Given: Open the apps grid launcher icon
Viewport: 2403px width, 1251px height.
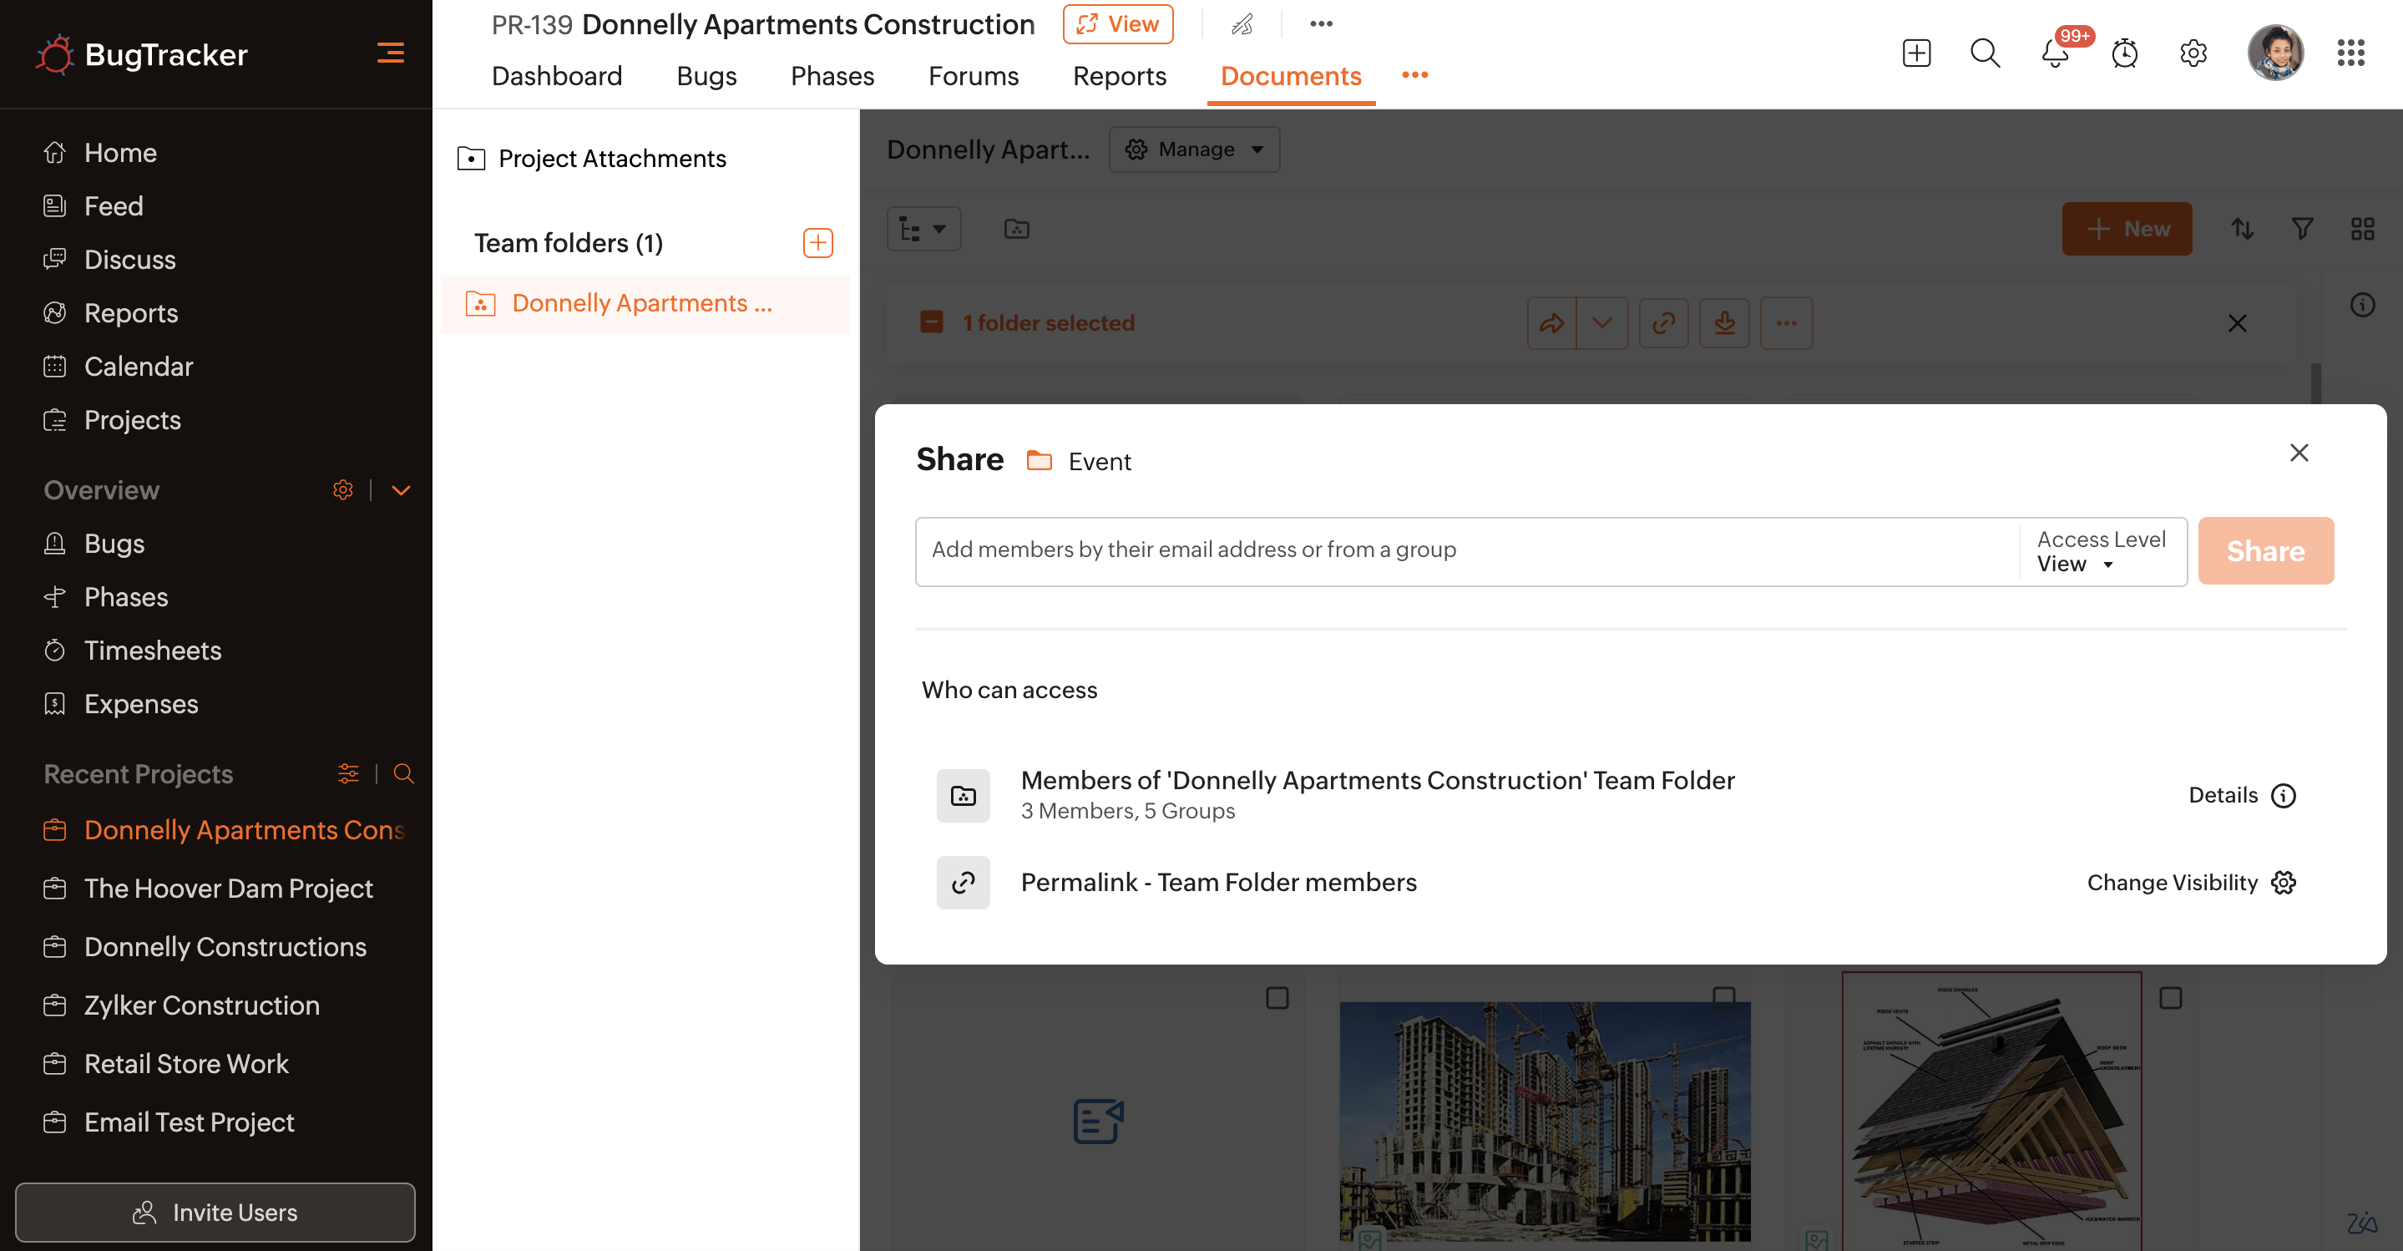Looking at the screenshot, I should [x=2350, y=54].
